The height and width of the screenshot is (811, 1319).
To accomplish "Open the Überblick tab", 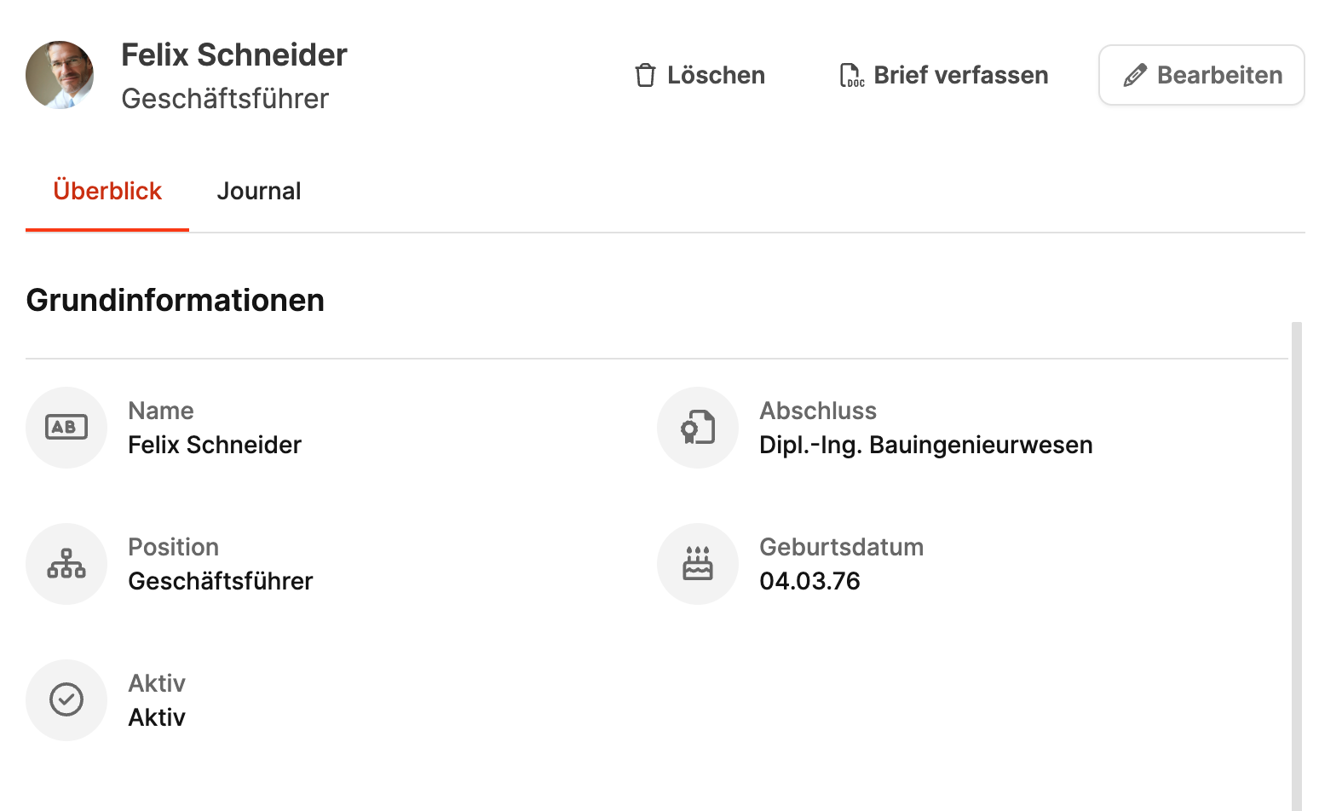I will point(107,191).
